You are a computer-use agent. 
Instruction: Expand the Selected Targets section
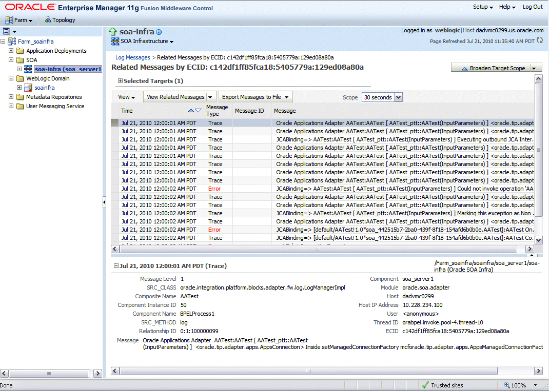click(120, 81)
